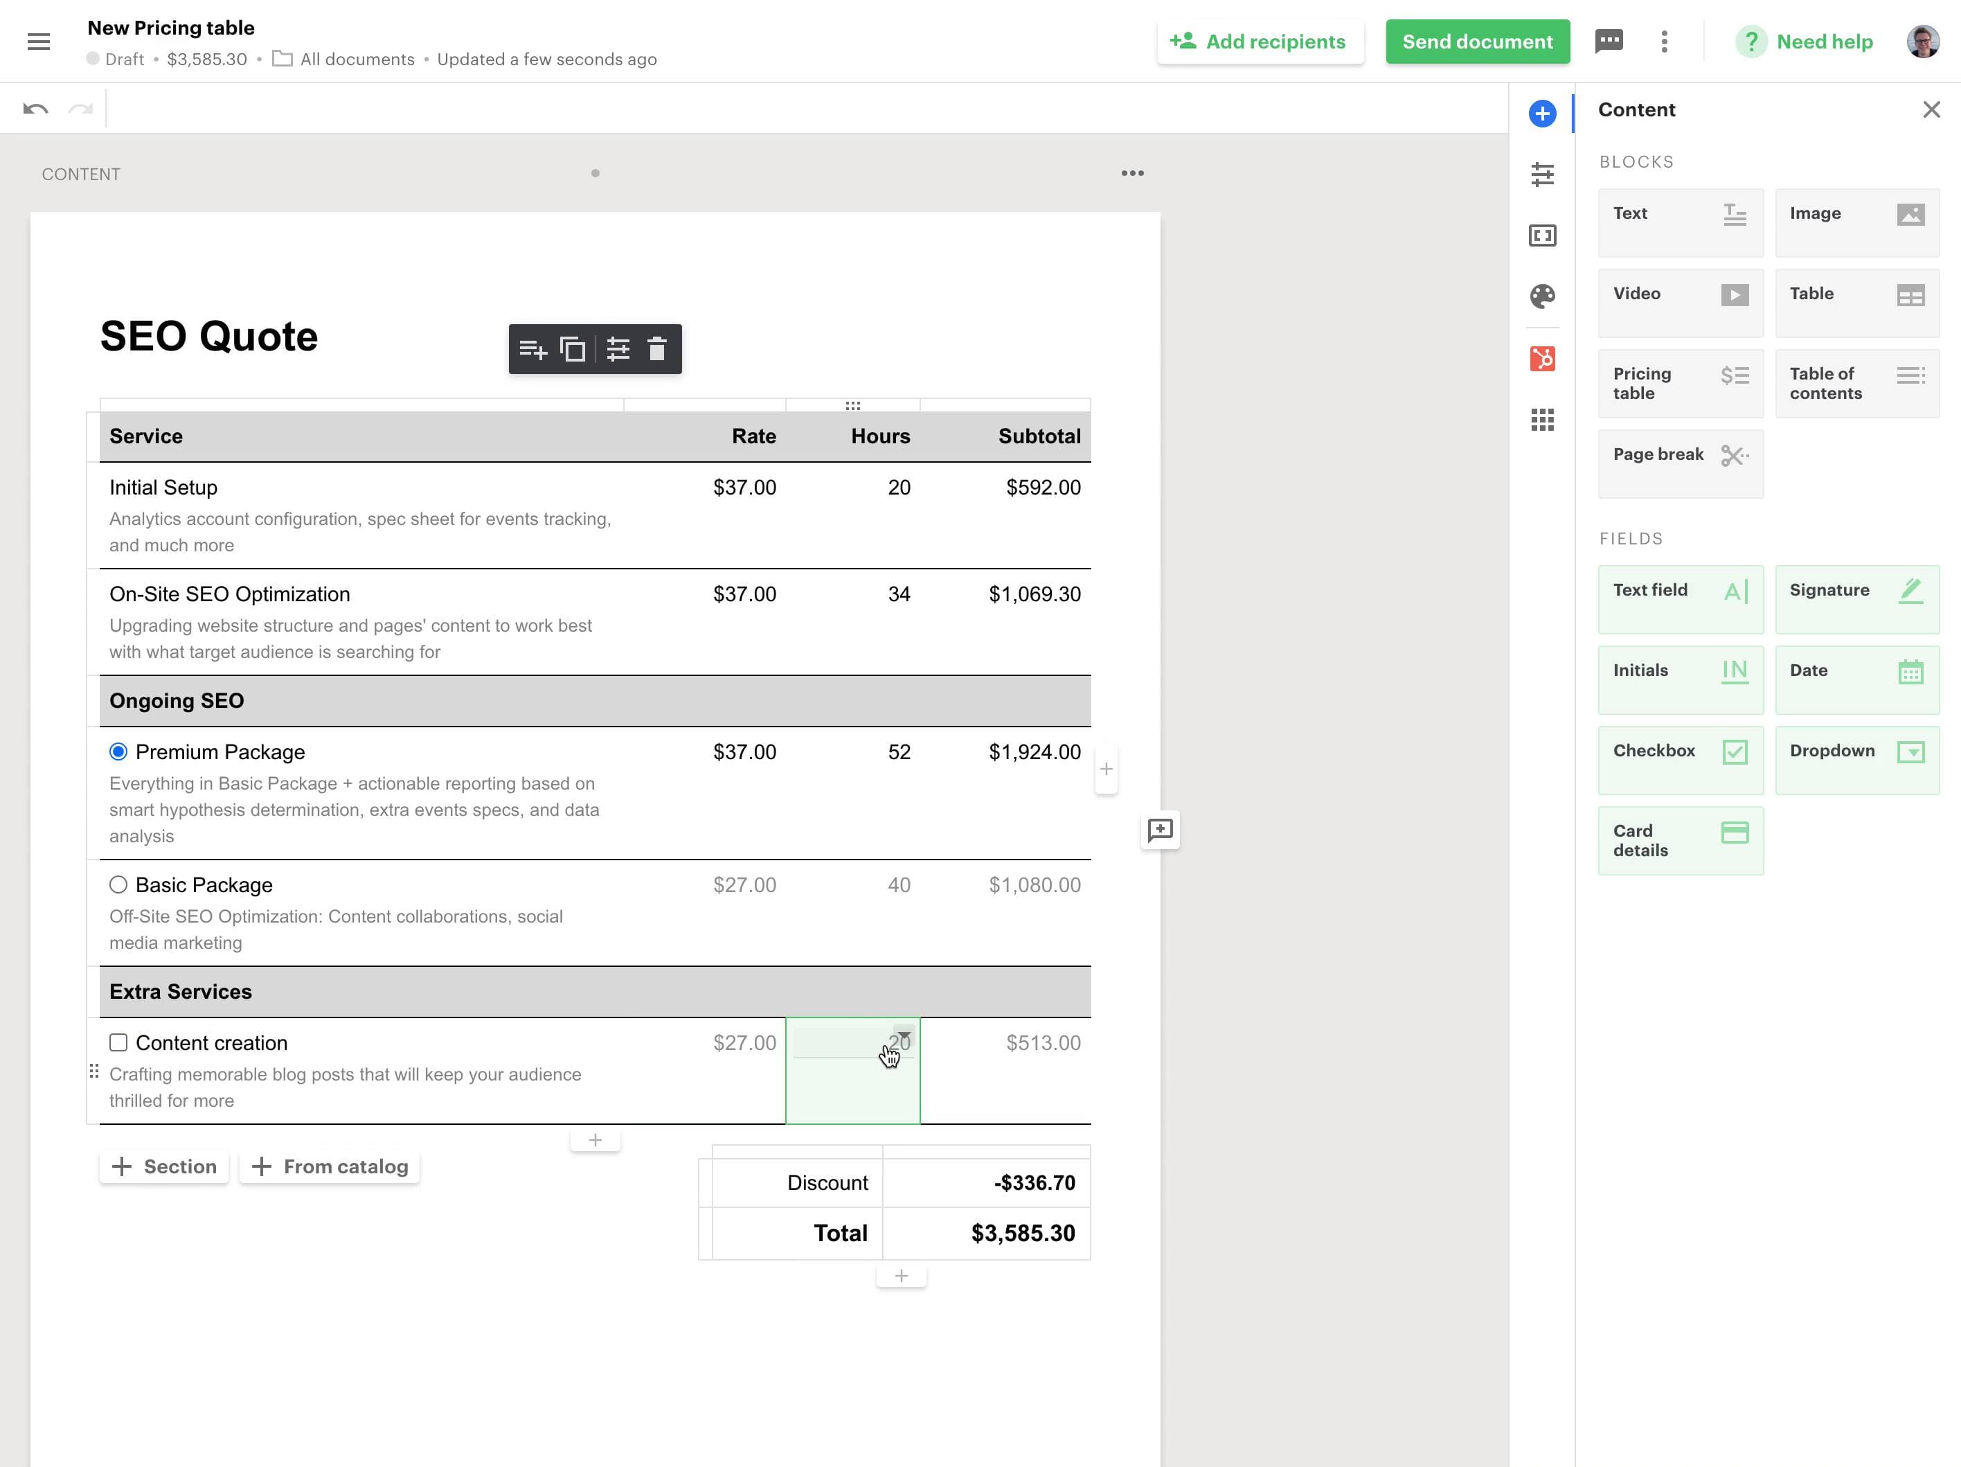Viewport: 1961px width, 1467px height.
Task: Select the Initials field
Action: pyautogui.click(x=1680, y=680)
